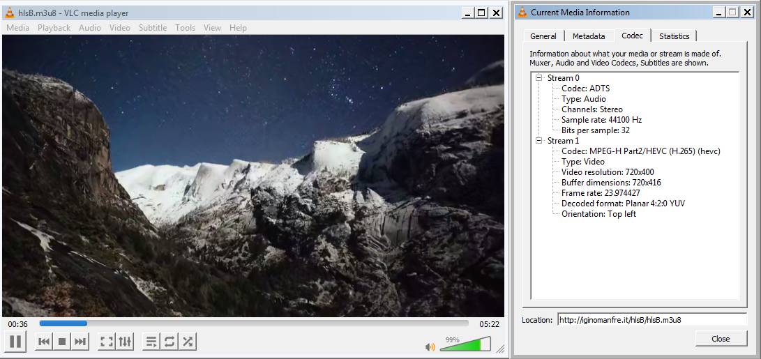Maximize the VLC media player window
The width and height of the screenshot is (761, 359).
481,13
